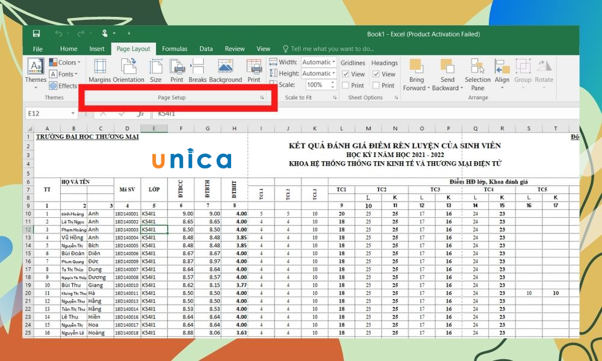
Task: Click the Select All corner triangle
Action: [x=28, y=129]
